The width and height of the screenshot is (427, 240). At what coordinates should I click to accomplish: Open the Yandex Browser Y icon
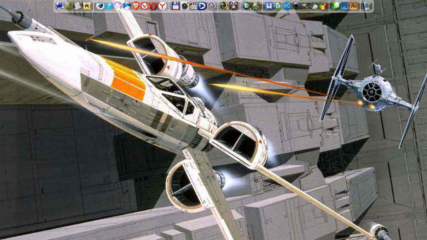[x=162, y=6]
